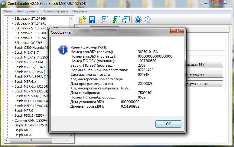Click tree vertical scrollbar down arrow
The height and width of the screenshot is (147, 234).
(x=72, y=135)
